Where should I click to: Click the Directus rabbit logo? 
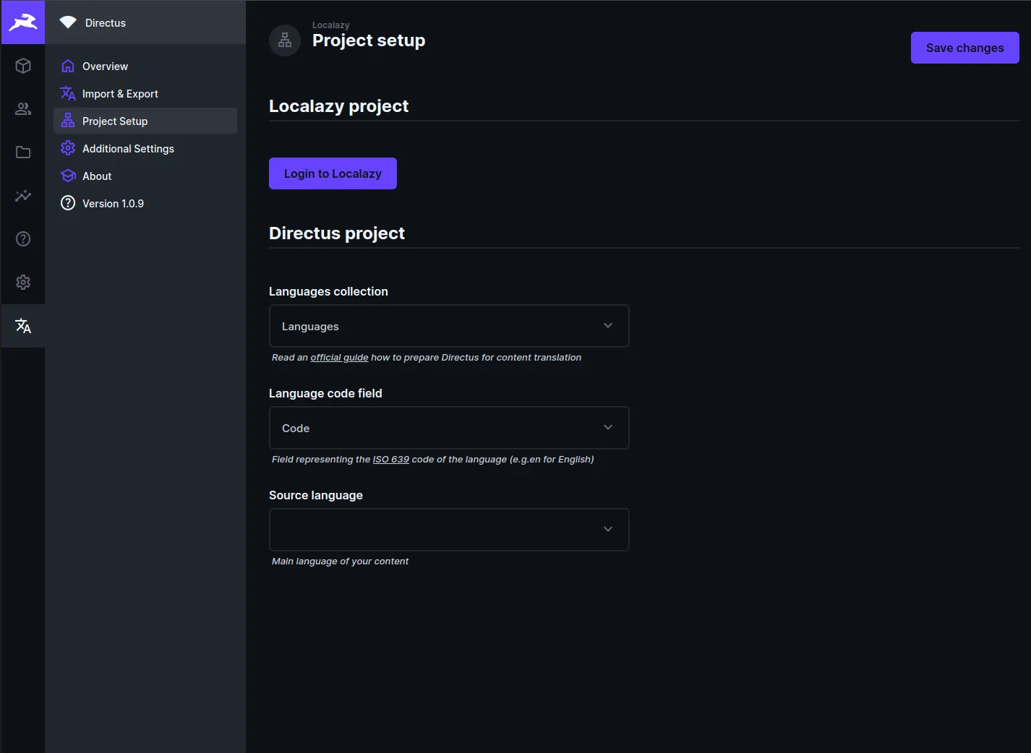click(x=23, y=22)
